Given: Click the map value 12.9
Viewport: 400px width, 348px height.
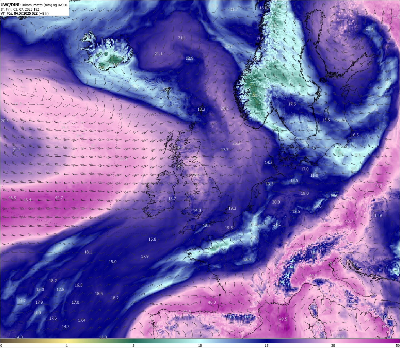Looking at the screenshot, I should pos(189,58).
